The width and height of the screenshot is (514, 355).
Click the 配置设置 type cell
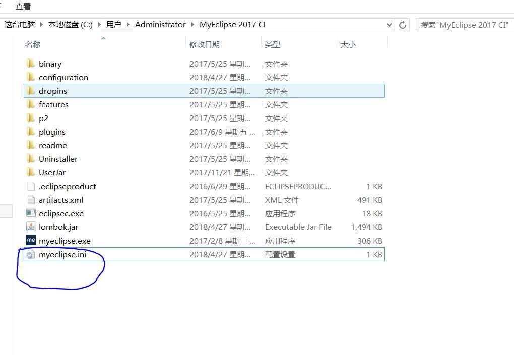[280, 254]
